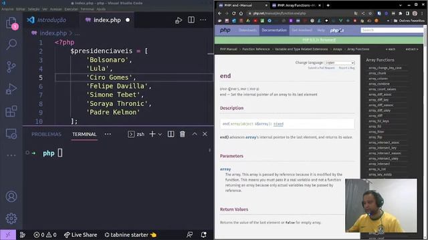
Task: Click Live Share in the status bar
Action: [80, 235]
